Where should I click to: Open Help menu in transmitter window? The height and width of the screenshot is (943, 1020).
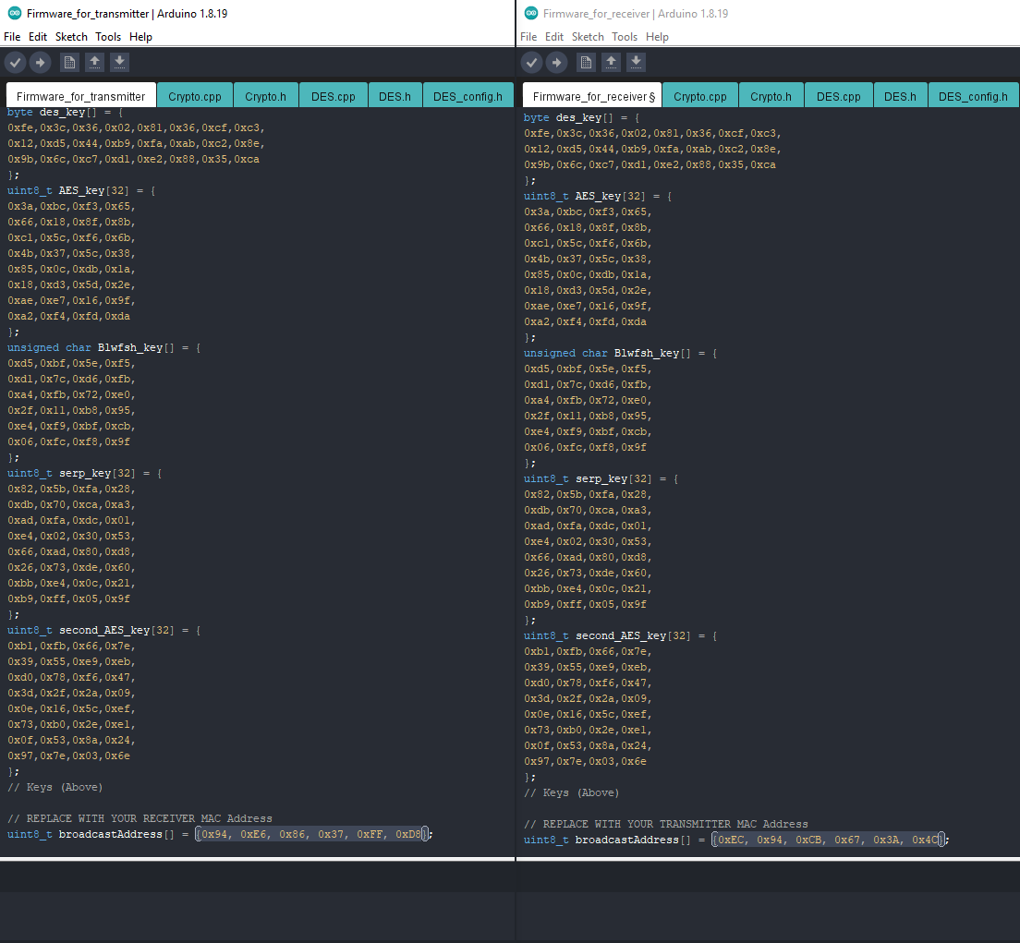click(x=140, y=37)
